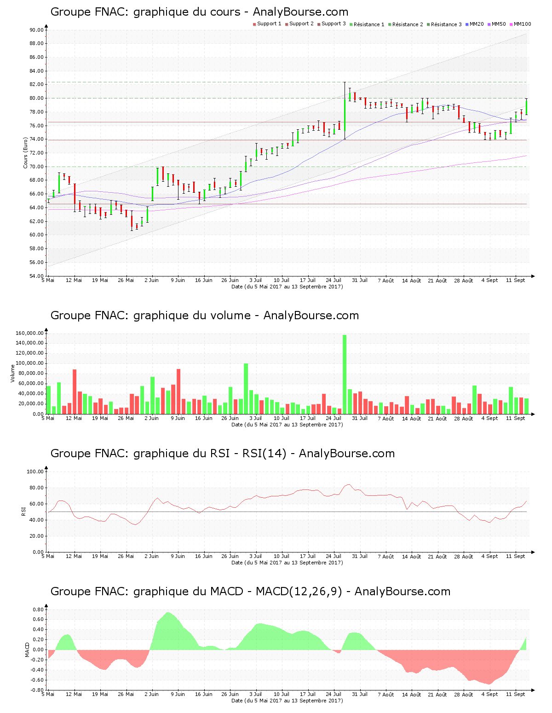Click the tallest volume bar near 24 Juil
Viewport: 552px width, 713px height.
(345, 374)
